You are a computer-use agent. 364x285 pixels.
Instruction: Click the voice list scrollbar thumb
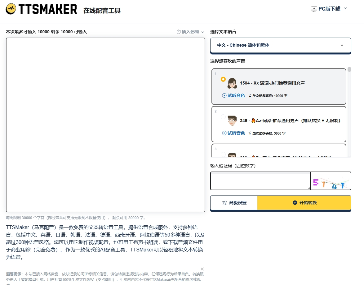click(349, 69)
